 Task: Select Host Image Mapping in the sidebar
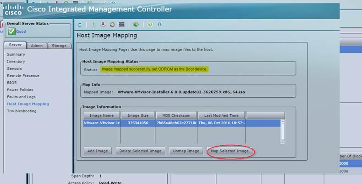[28, 104]
